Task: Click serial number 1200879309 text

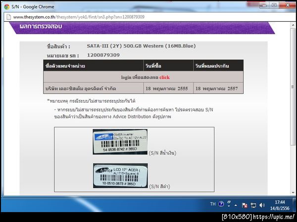Action: tap(103, 55)
